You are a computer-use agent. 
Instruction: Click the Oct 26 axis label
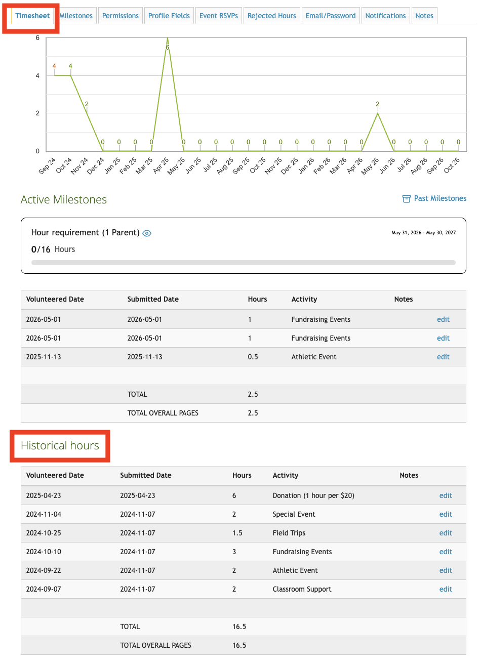[452, 165]
